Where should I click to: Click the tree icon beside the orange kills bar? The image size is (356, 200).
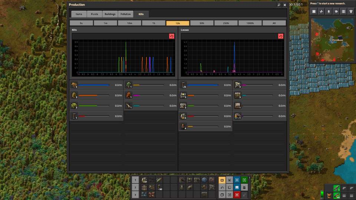pyautogui.click(x=74, y=95)
